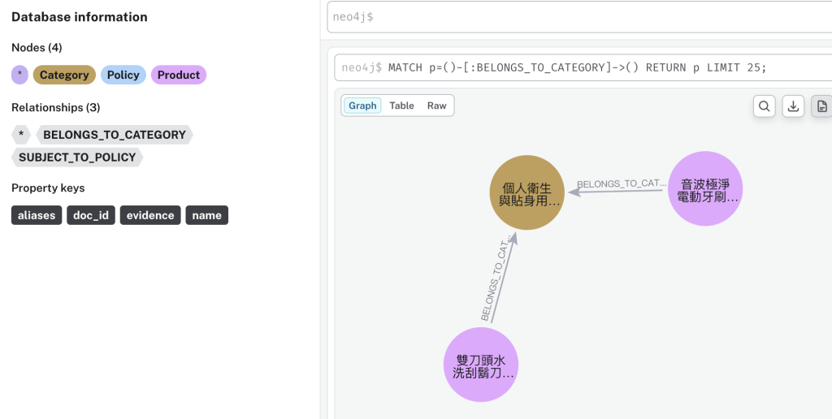Select the Product node label
The image size is (832, 419).
click(x=179, y=75)
